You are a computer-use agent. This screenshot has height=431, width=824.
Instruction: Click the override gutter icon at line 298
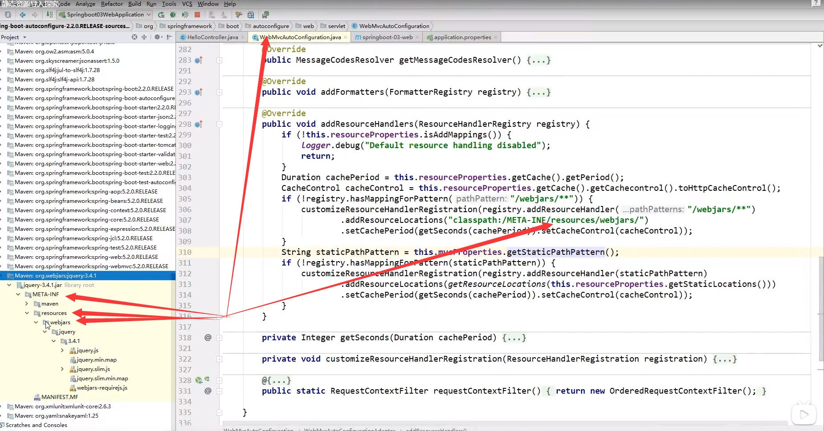(x=199, y=124)
